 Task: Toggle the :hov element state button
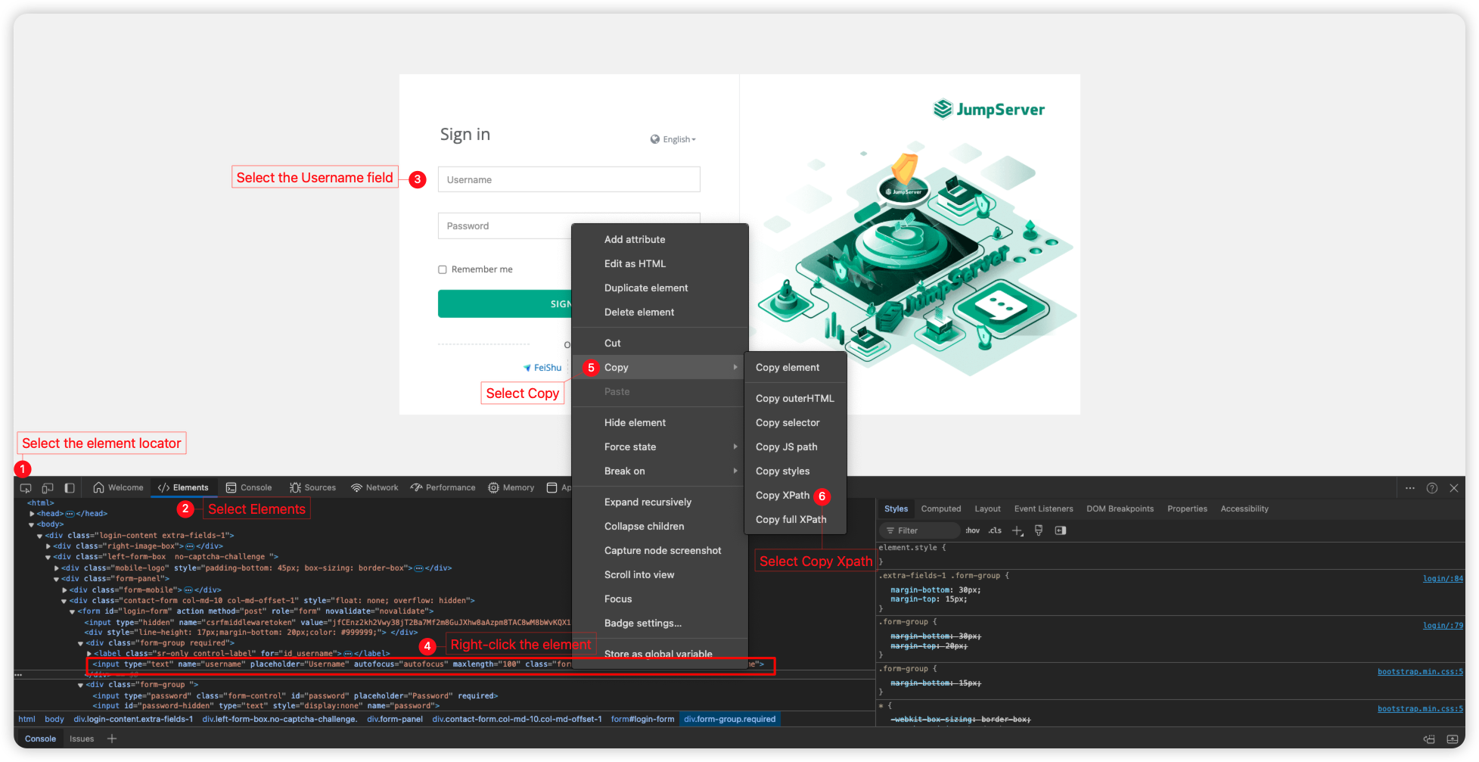[973, 530]
